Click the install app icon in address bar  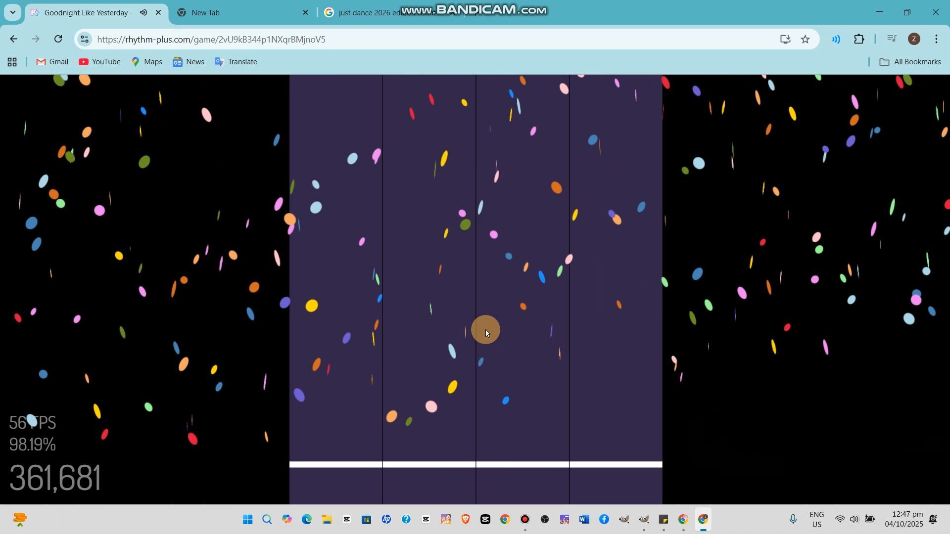point(785,39)
